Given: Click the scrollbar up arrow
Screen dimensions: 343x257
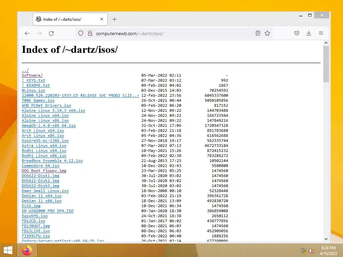Looking at the screenshot, I should [x=326, y=43].
